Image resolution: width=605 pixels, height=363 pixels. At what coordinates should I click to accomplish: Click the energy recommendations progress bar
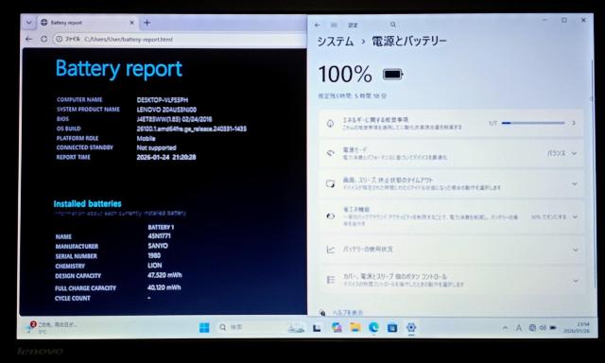click(x=533, y=123)
